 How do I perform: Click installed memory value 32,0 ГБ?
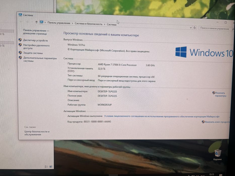(102, 69)
